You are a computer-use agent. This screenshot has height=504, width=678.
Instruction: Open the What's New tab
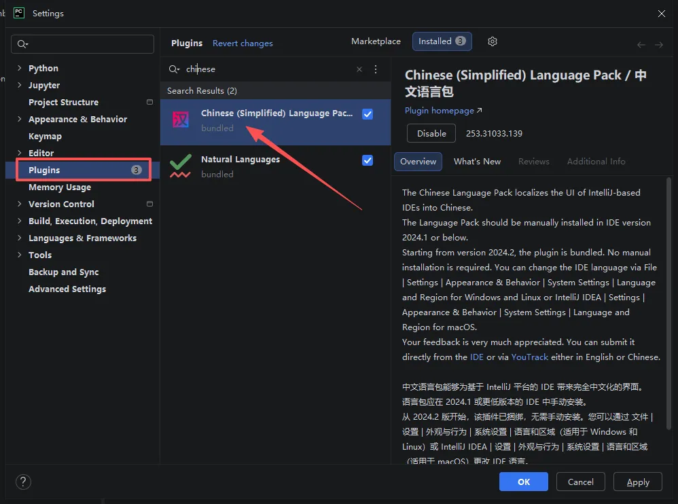click(x=477, y=161)
